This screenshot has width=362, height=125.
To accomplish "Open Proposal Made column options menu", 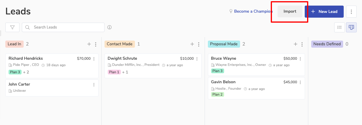I will point(302,44).
